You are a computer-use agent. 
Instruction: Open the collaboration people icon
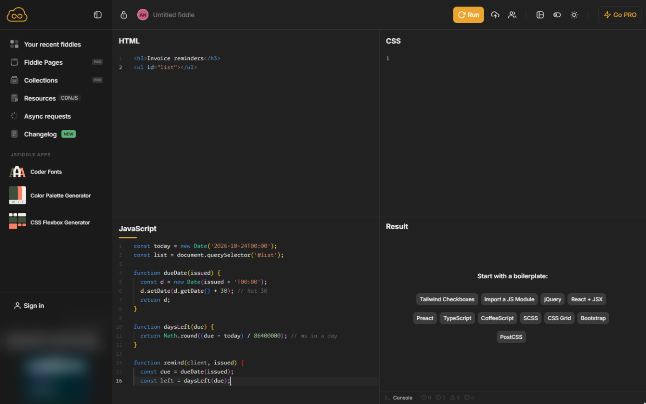[x=512, y=15]
